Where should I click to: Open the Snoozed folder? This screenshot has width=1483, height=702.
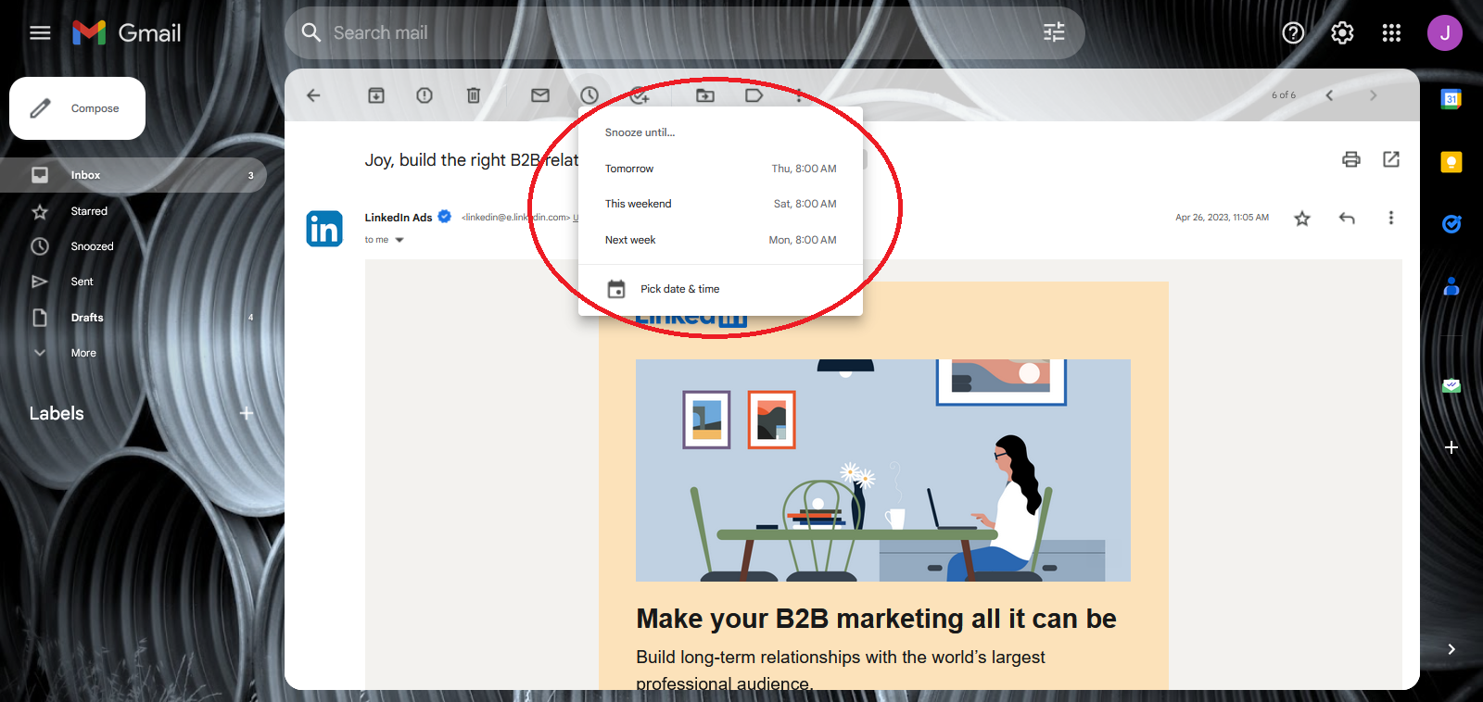click(133, 246)
